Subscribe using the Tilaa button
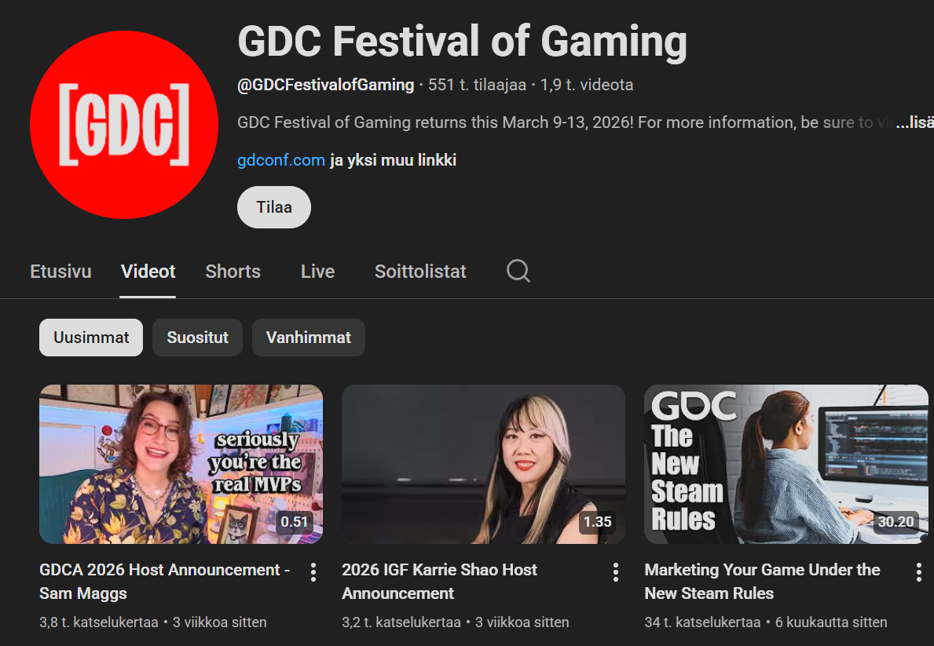 tap(274, 207)
